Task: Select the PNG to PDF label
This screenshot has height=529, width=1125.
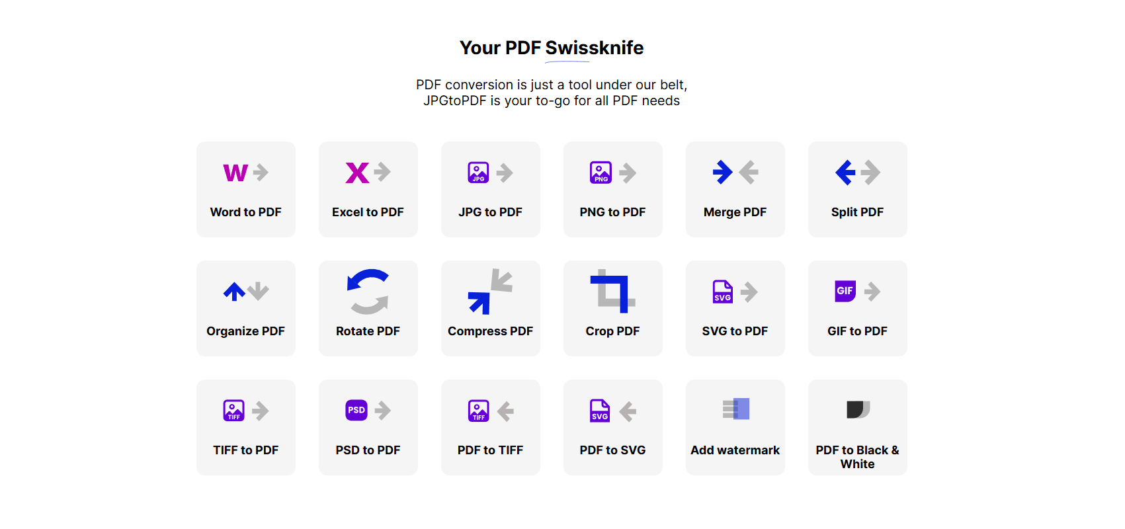Action: tap(613, 212)
